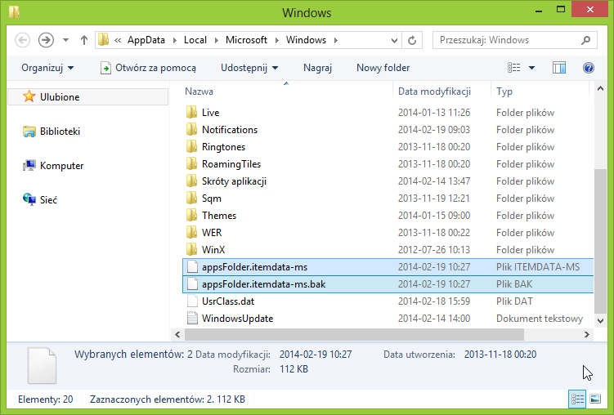614x415 pixels.
Task: Select the WER folder icon
Action: pos(191,233)
